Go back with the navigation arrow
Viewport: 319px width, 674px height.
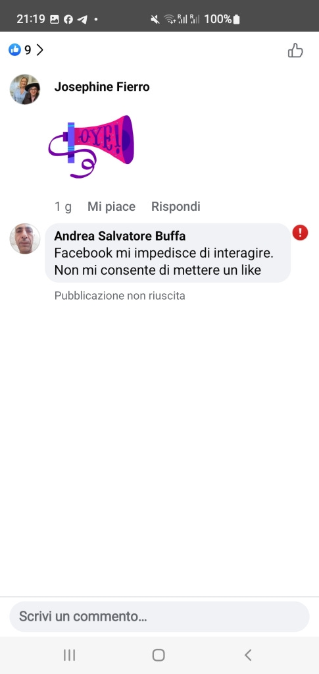click(x=248, y=655)
